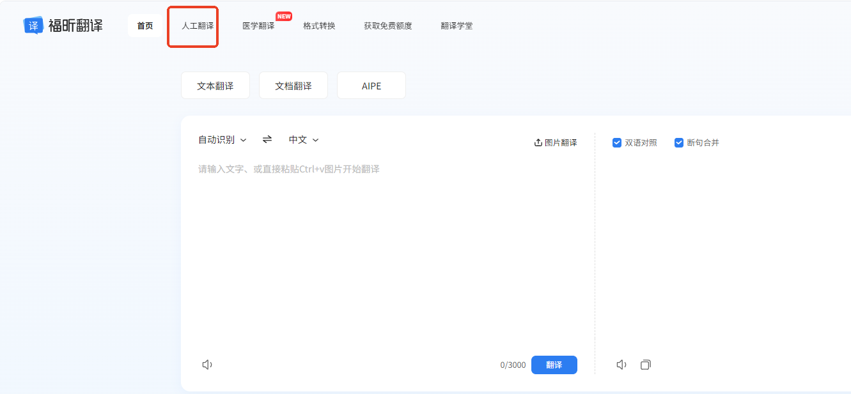This screenshot has height=394, width=851.
Task: Open the 人工翻译 menu item
Action: coord(192,26)
